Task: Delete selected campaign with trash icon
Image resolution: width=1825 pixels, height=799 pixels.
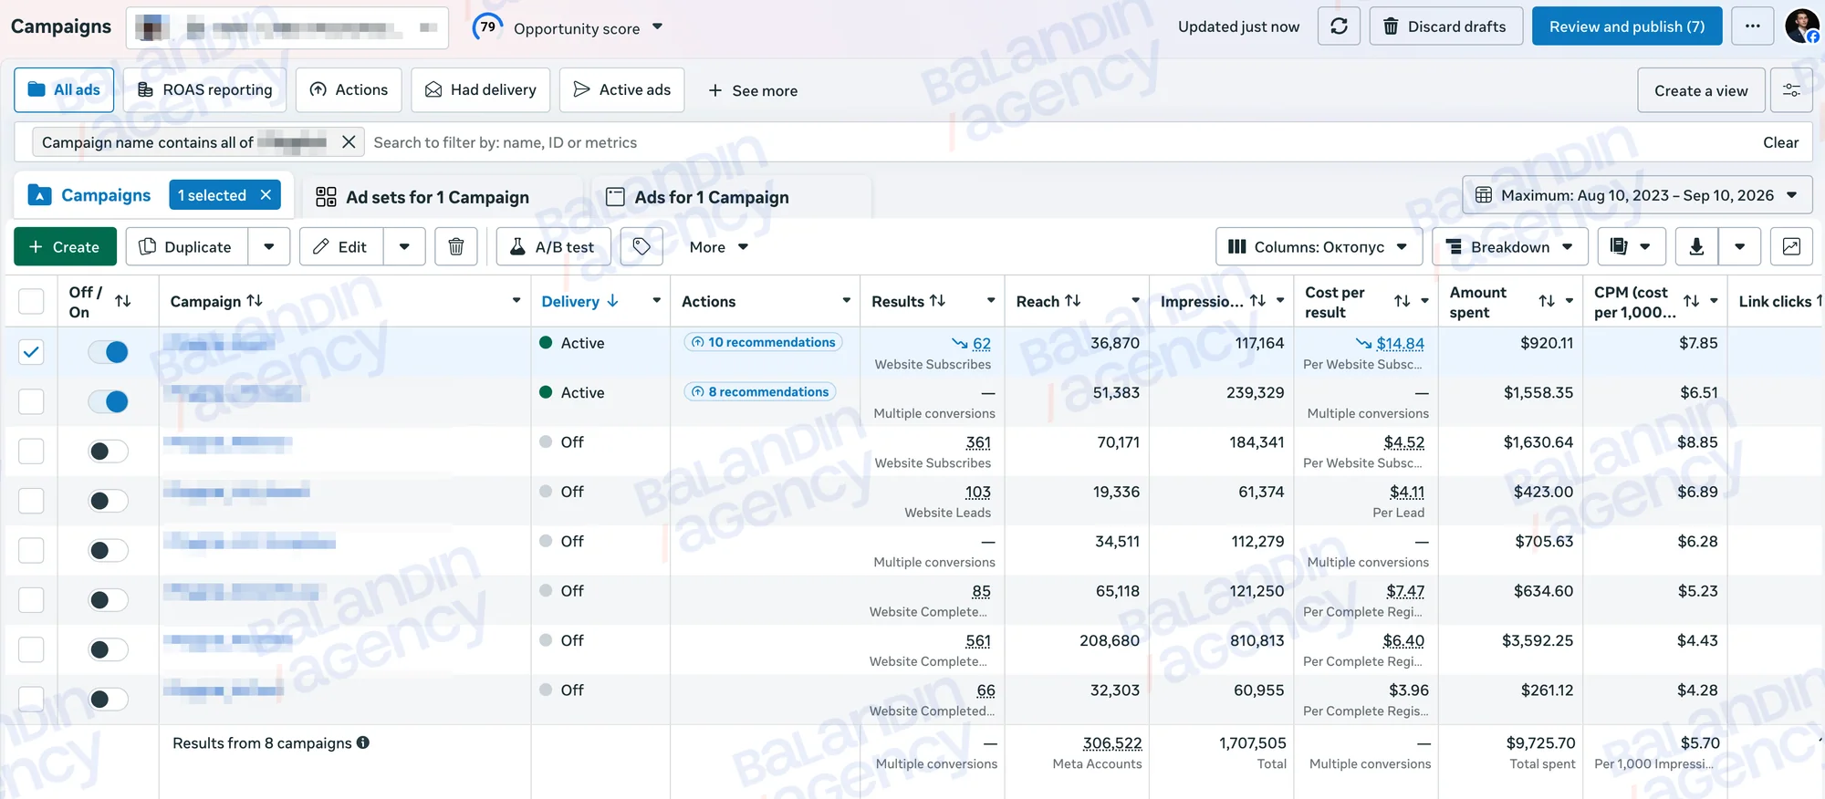Action: (456, 247)
